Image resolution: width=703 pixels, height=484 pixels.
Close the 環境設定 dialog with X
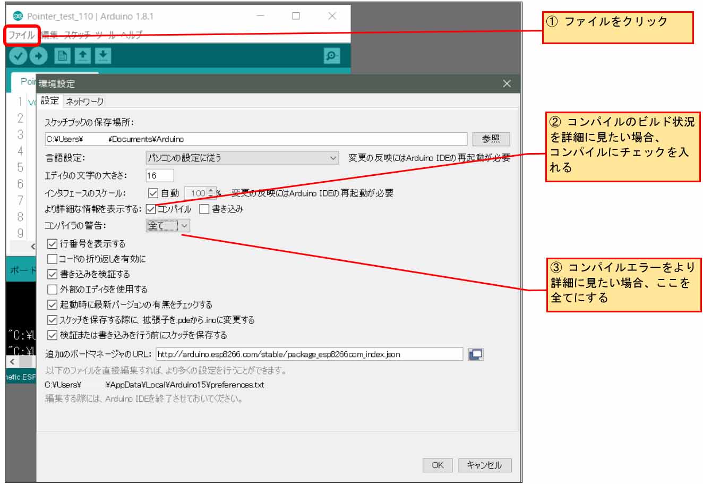[x=507, y=83]
